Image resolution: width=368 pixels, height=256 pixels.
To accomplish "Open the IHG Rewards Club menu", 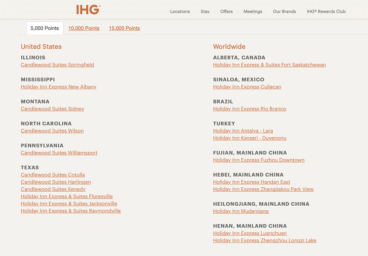I will [x=326, y=11].
